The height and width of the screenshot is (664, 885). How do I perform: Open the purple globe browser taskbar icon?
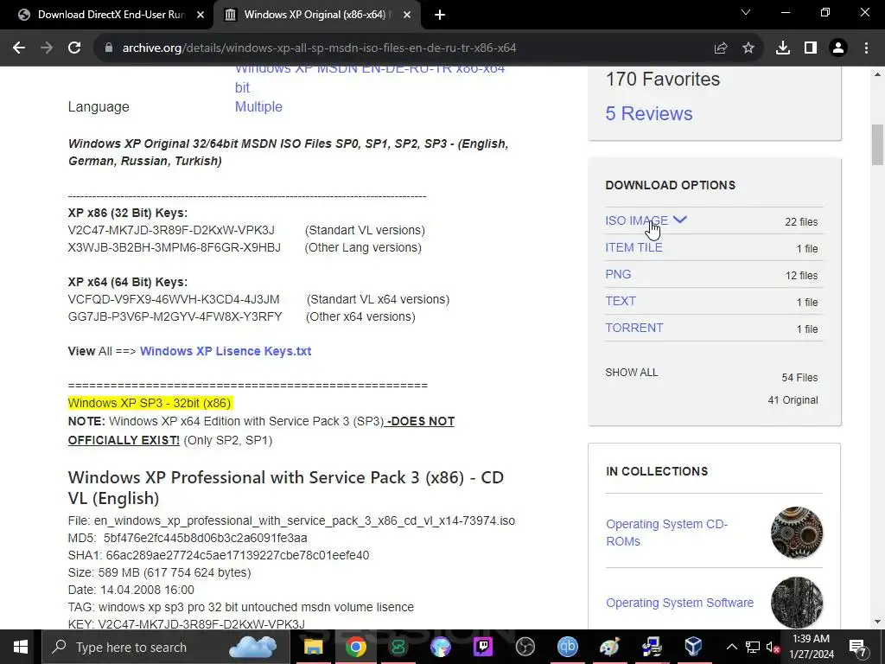[x=440, y=647]
